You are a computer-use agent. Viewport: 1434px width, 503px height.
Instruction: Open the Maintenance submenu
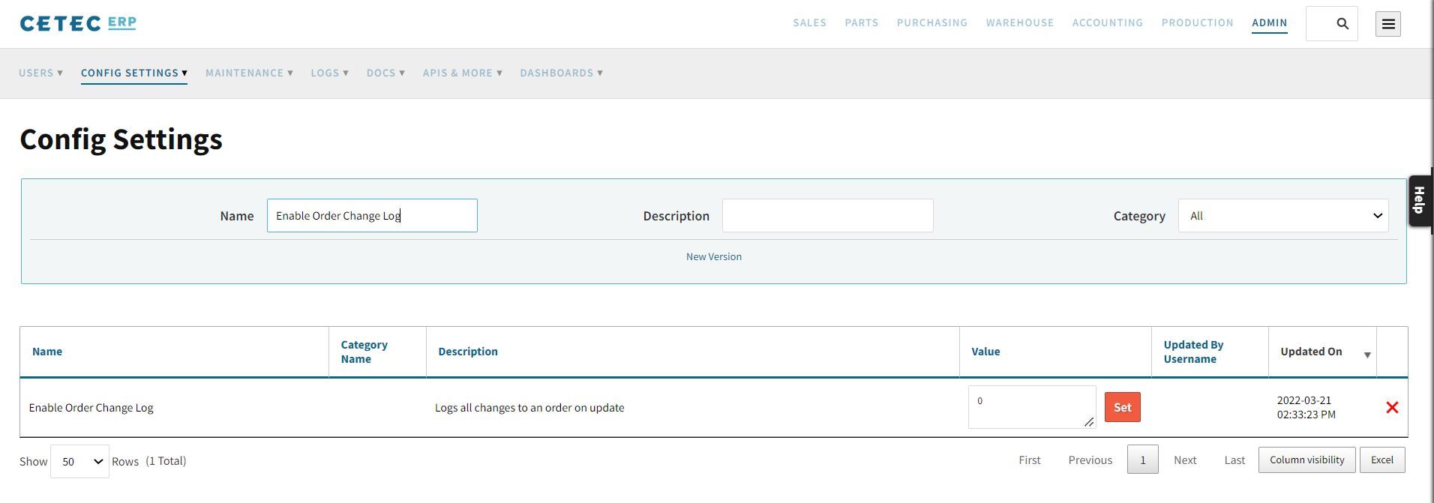point(249,73)
